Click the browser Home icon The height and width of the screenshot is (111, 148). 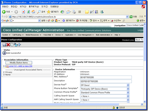point(33,12)
